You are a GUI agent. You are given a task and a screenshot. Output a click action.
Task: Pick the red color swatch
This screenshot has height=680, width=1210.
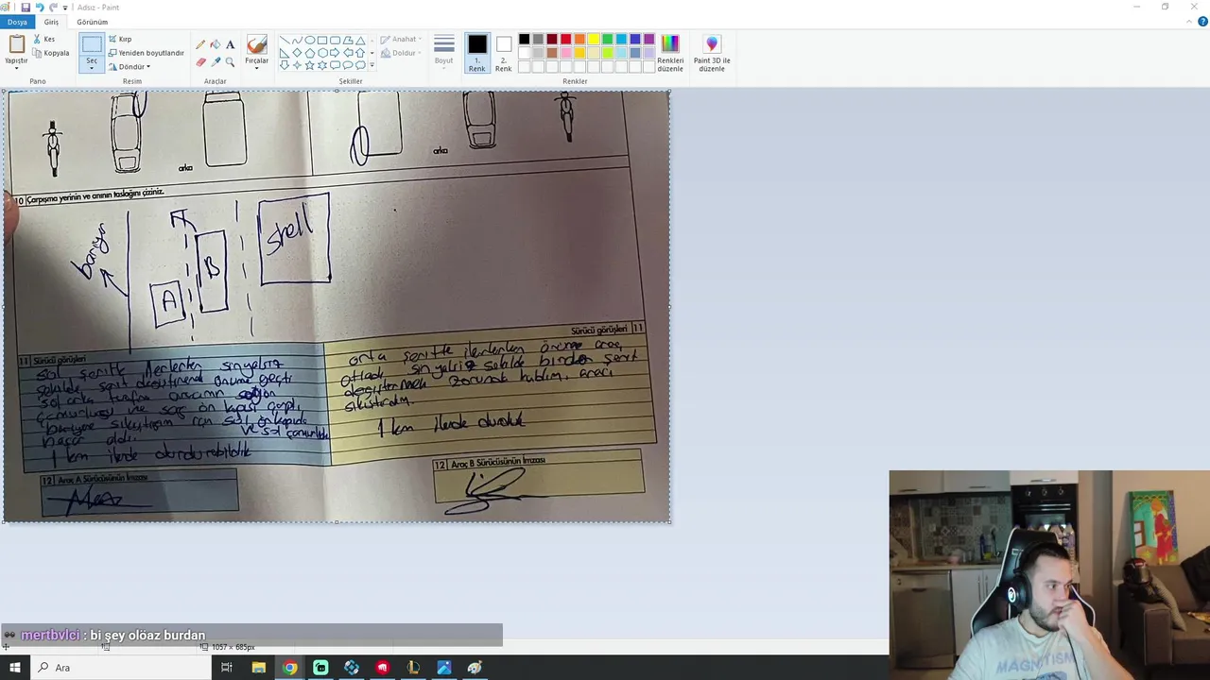coord(566,39)
